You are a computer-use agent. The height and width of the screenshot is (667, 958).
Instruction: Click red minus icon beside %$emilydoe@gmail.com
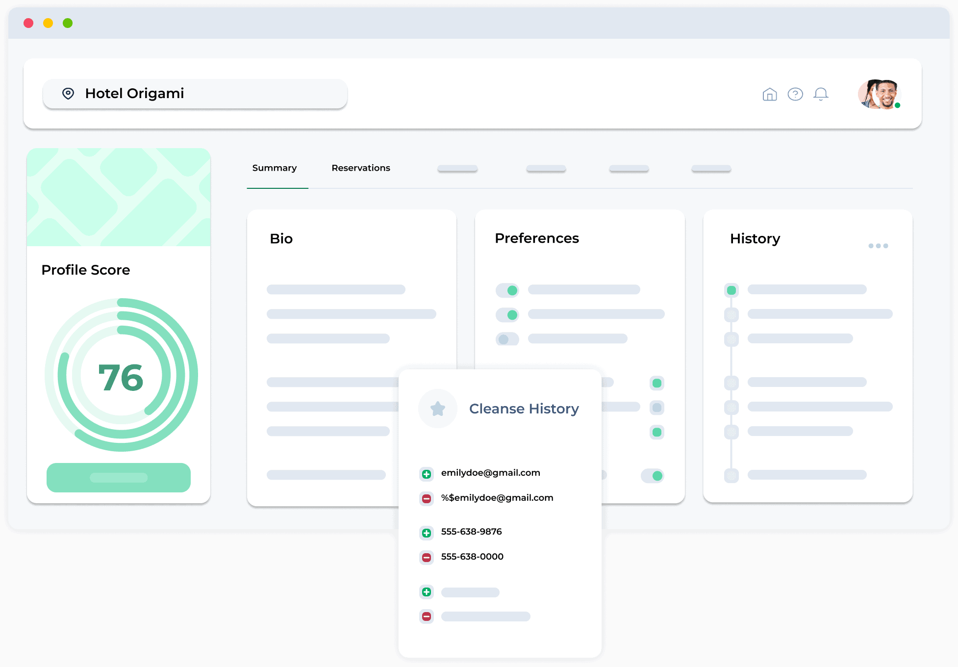(427, 499)
